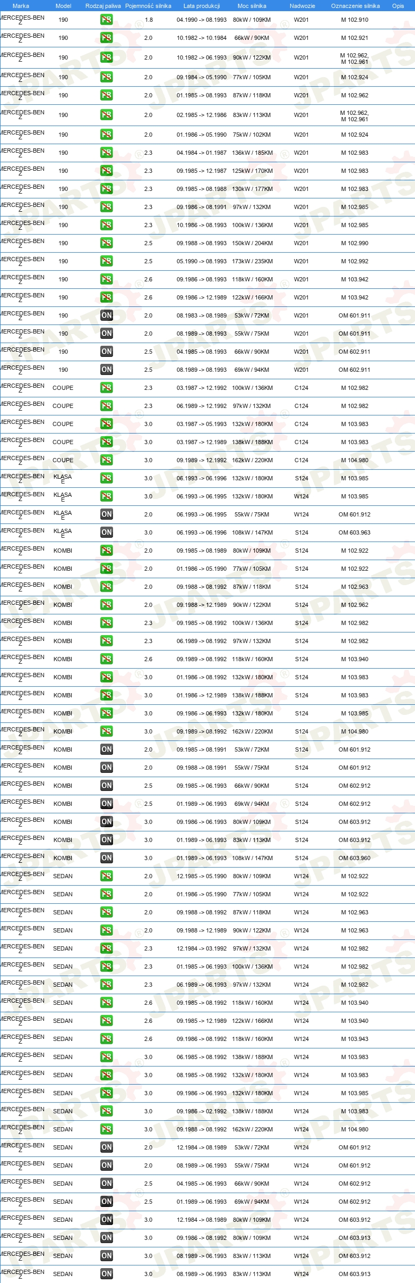Click petrol icon in 125kW / 170KM row
This screenshot has width=415, height=1283.
(x=107, y=171)
